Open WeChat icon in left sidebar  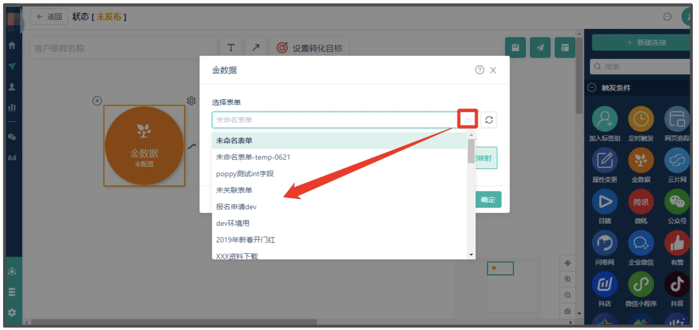(12, 137)
